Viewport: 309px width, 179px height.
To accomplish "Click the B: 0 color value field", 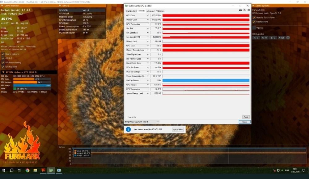I will pos(273,38).
